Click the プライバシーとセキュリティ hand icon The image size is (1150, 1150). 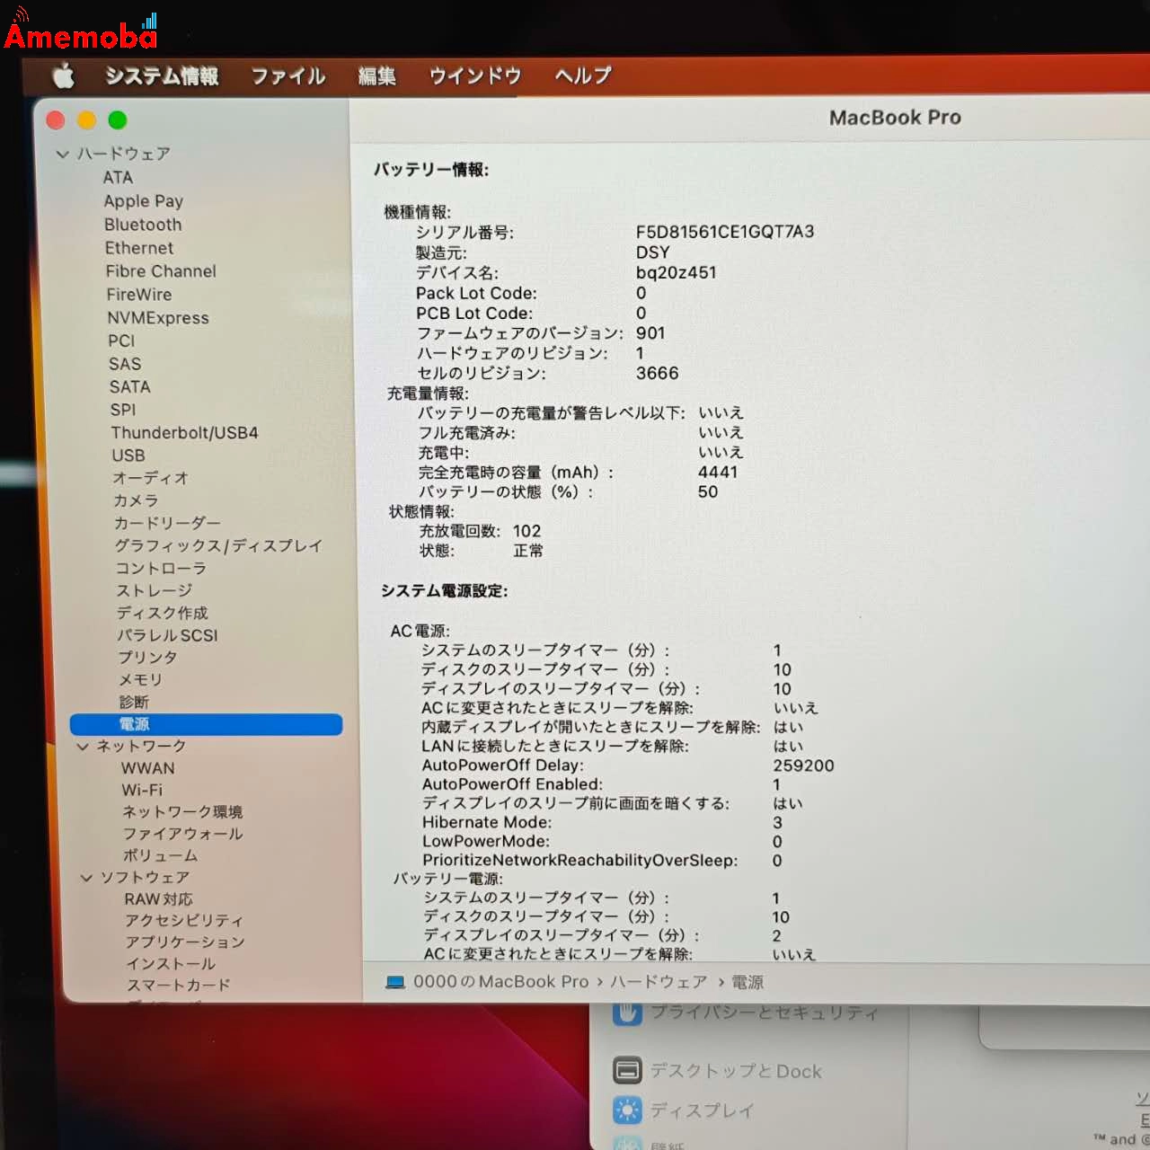click(626, 1013)
